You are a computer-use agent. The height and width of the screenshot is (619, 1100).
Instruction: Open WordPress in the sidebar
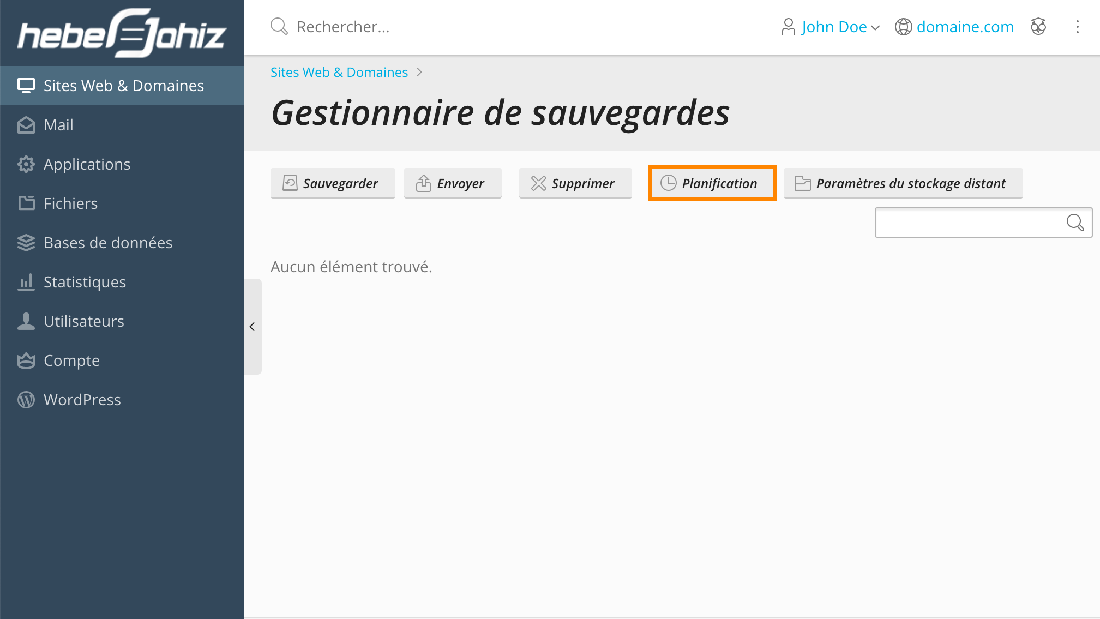(x=122, y=400)
